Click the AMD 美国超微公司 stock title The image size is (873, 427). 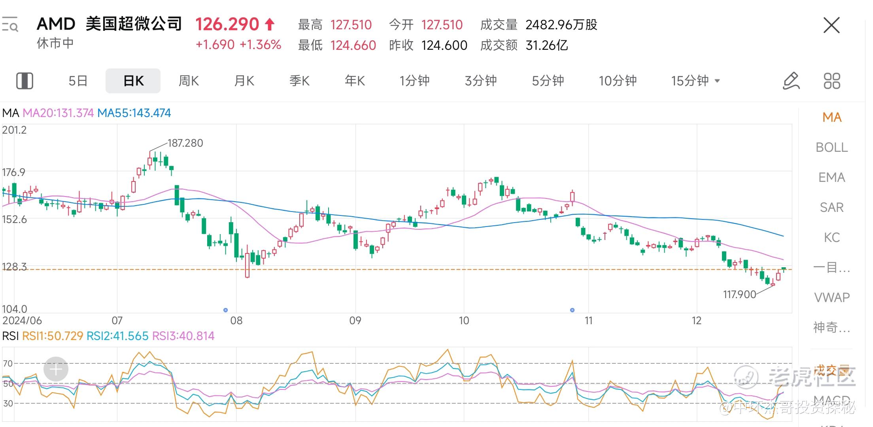click(109, 24)
